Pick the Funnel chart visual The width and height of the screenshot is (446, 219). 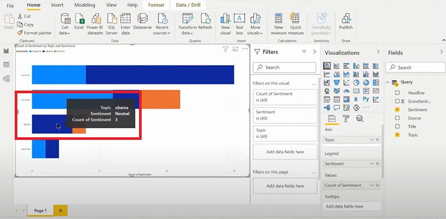pyautogui.click(x=336, y=83)
